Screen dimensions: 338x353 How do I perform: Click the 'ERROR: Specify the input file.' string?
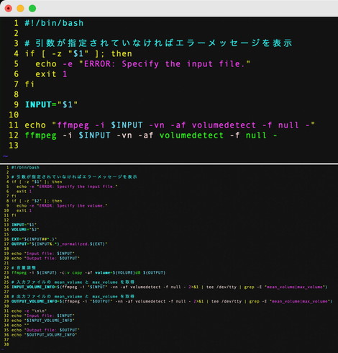[x=165, y=64]
